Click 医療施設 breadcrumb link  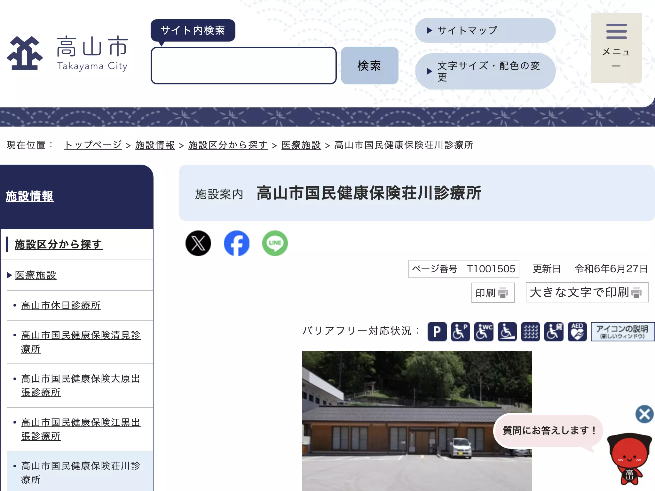coord(301,145)
